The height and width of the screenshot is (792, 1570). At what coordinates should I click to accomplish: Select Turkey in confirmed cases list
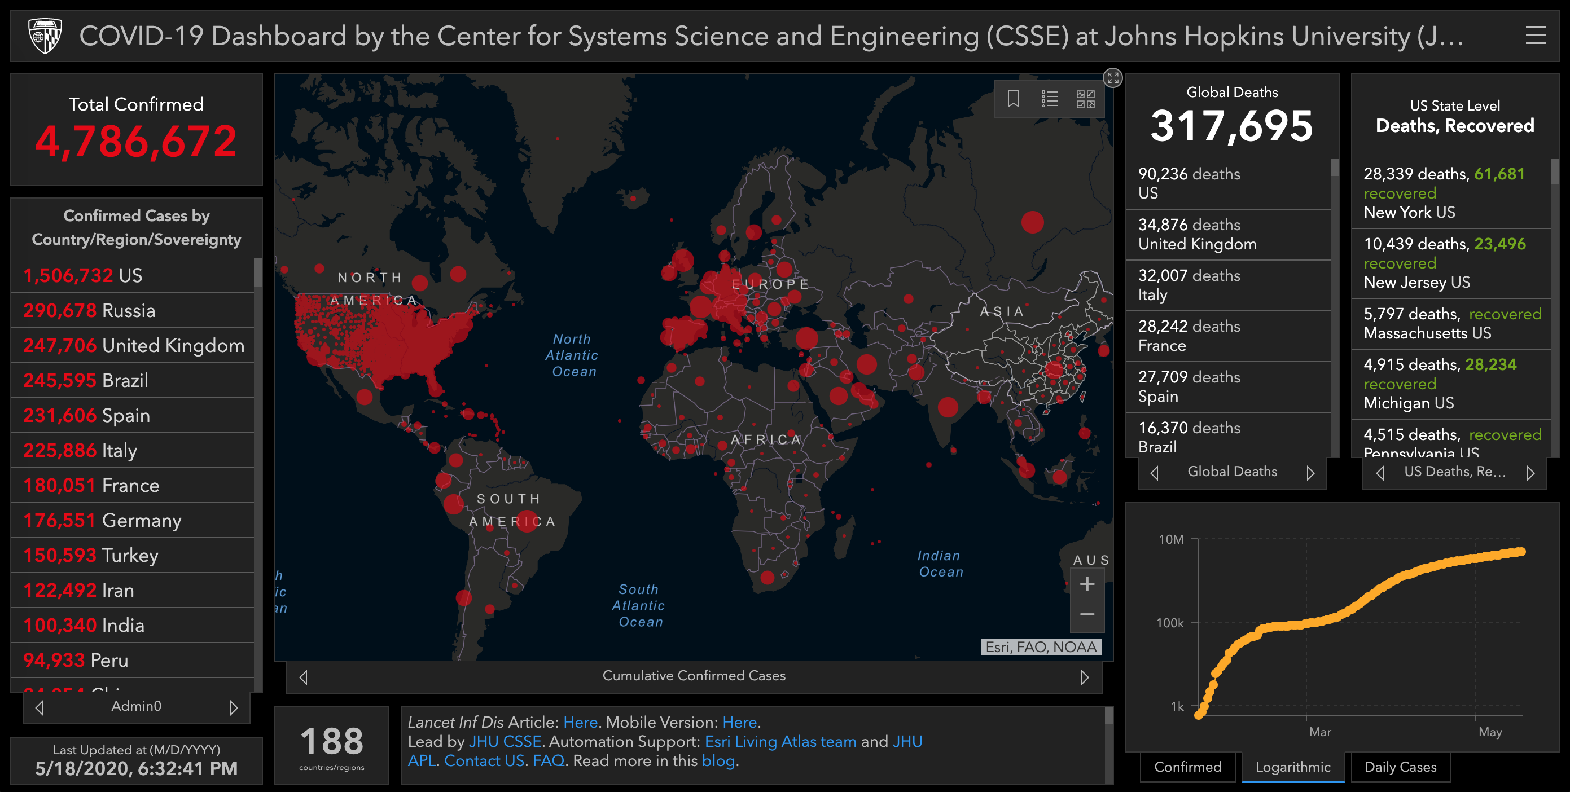[132, 555]
